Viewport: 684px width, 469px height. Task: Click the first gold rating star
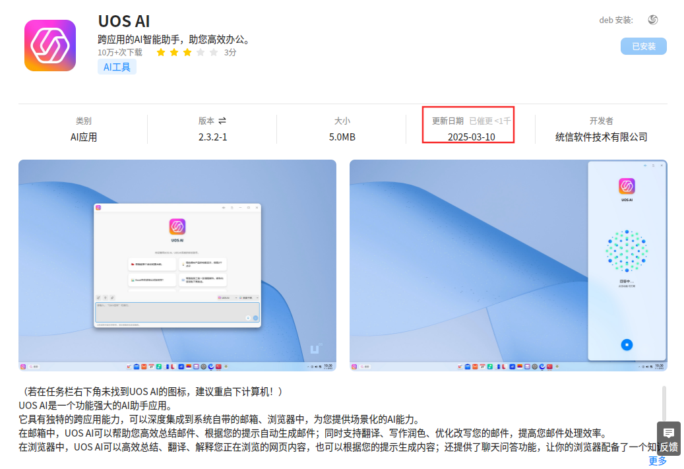click(x=161, y=52)
